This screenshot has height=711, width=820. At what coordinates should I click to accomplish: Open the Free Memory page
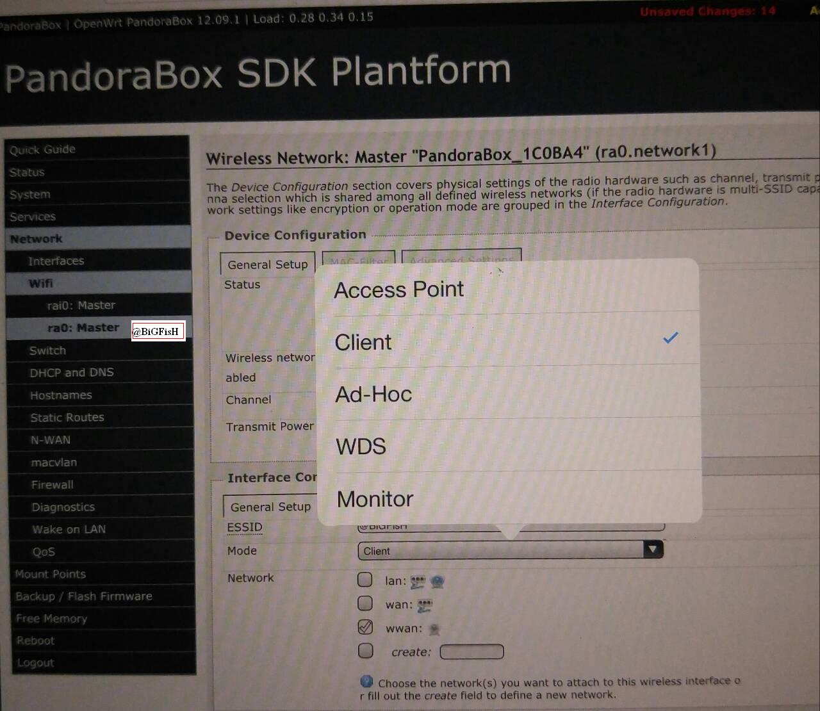pos(104,618)
